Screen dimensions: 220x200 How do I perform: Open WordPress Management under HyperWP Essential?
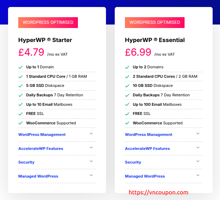pos(148,135)
